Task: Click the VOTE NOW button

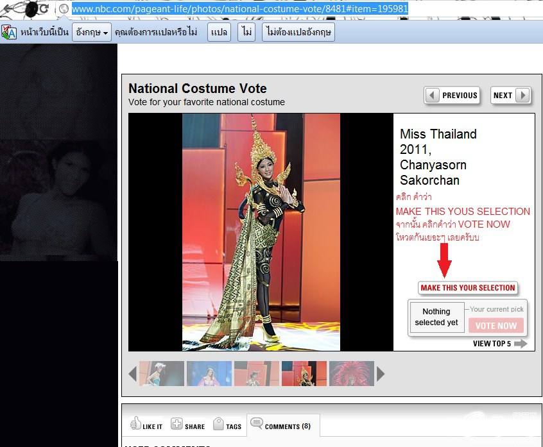Action: 496,326
